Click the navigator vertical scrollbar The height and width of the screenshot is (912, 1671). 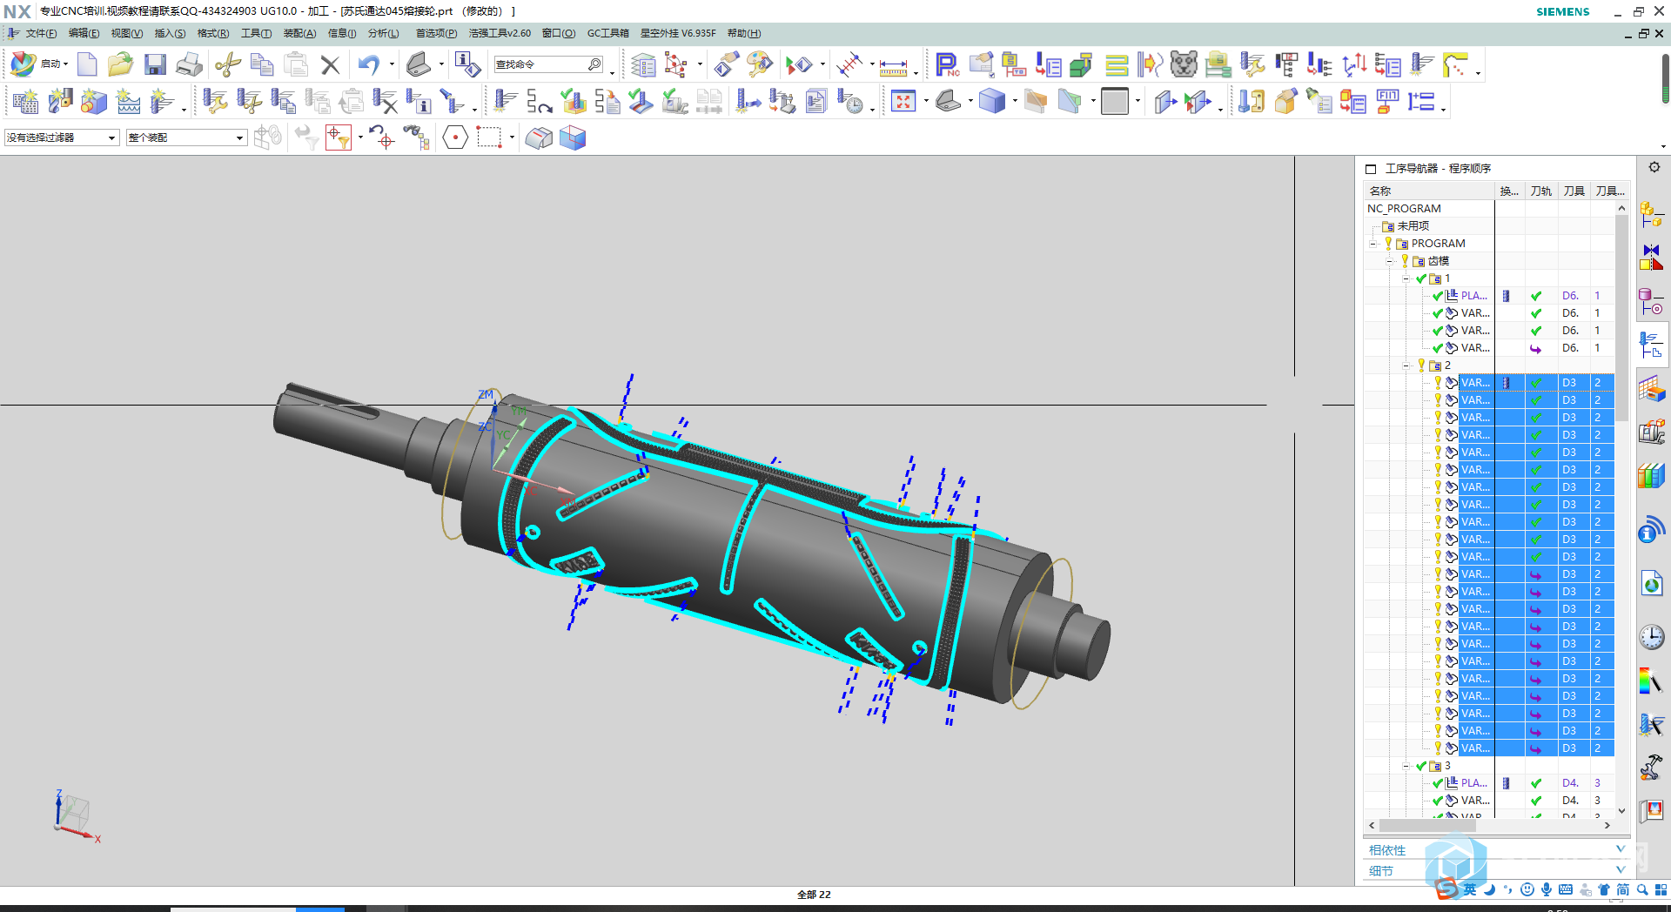(x=1621, y=317)
